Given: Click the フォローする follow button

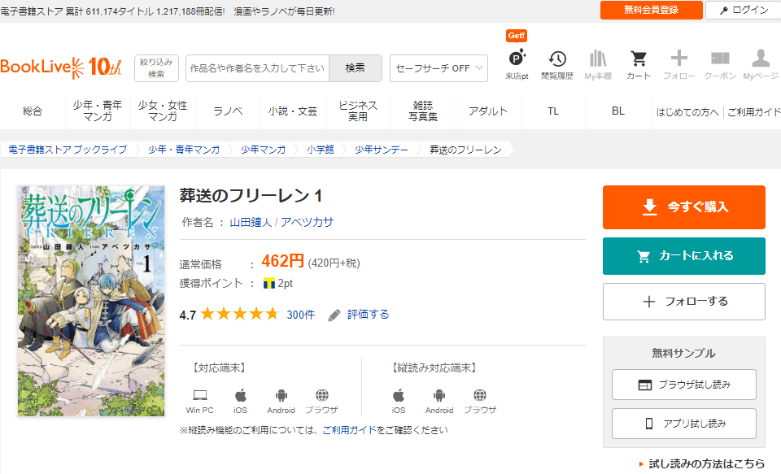Looking at the screenshot, I should (683, 302).
